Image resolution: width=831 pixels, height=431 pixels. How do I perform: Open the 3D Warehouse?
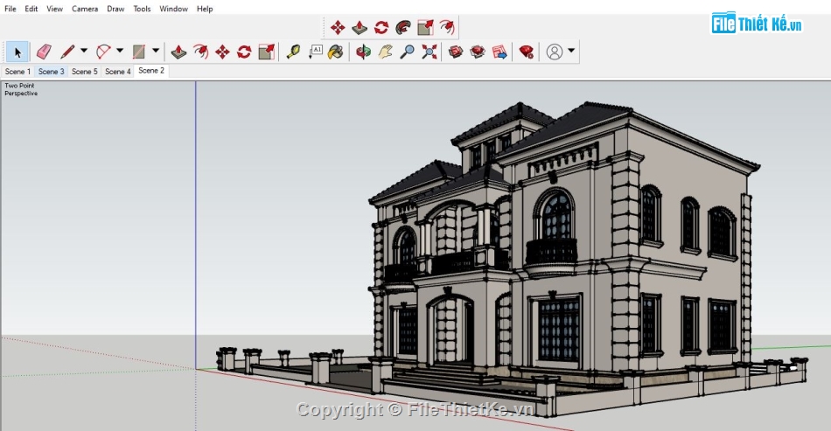tap(455, 52)
